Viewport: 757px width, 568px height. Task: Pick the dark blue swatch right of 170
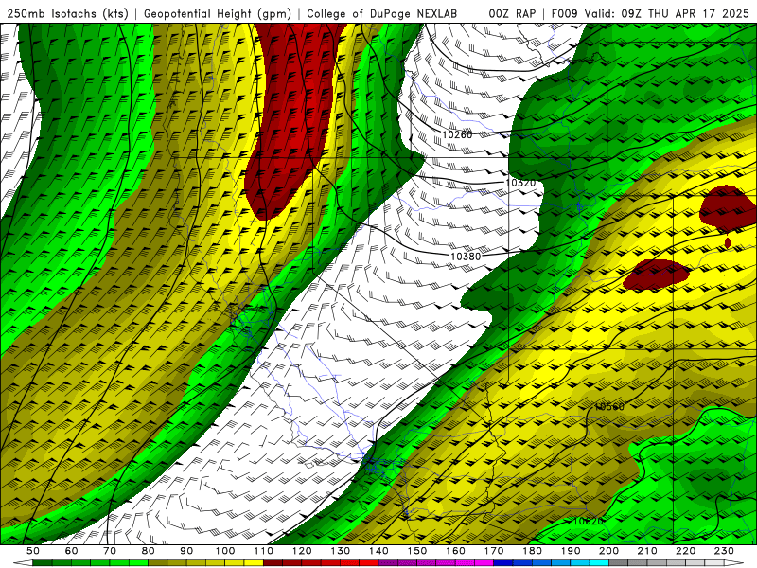[503, 563]
